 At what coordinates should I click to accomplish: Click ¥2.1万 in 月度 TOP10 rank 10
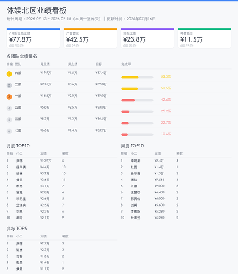[45, 218]
